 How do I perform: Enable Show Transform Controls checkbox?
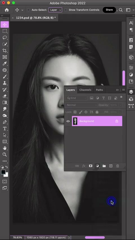click(66, 10)
